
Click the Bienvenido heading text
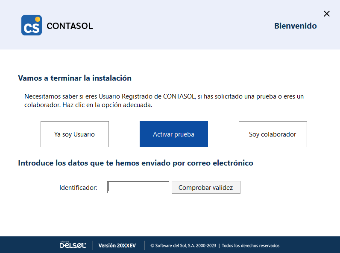point(295,26)
